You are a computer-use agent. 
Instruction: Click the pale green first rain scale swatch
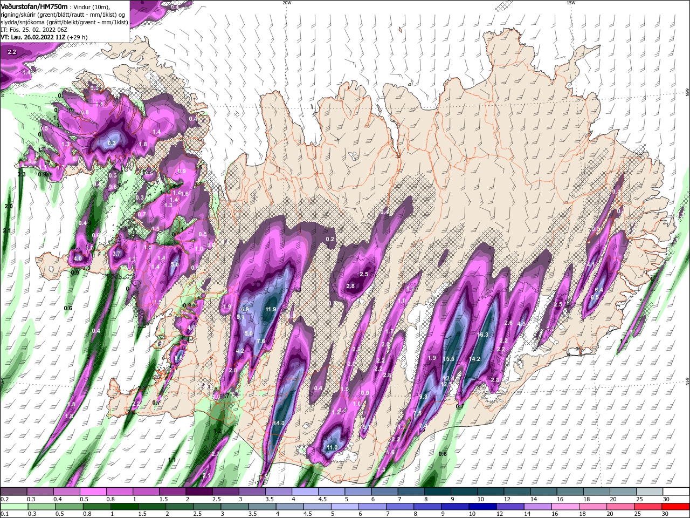(13, 507)
